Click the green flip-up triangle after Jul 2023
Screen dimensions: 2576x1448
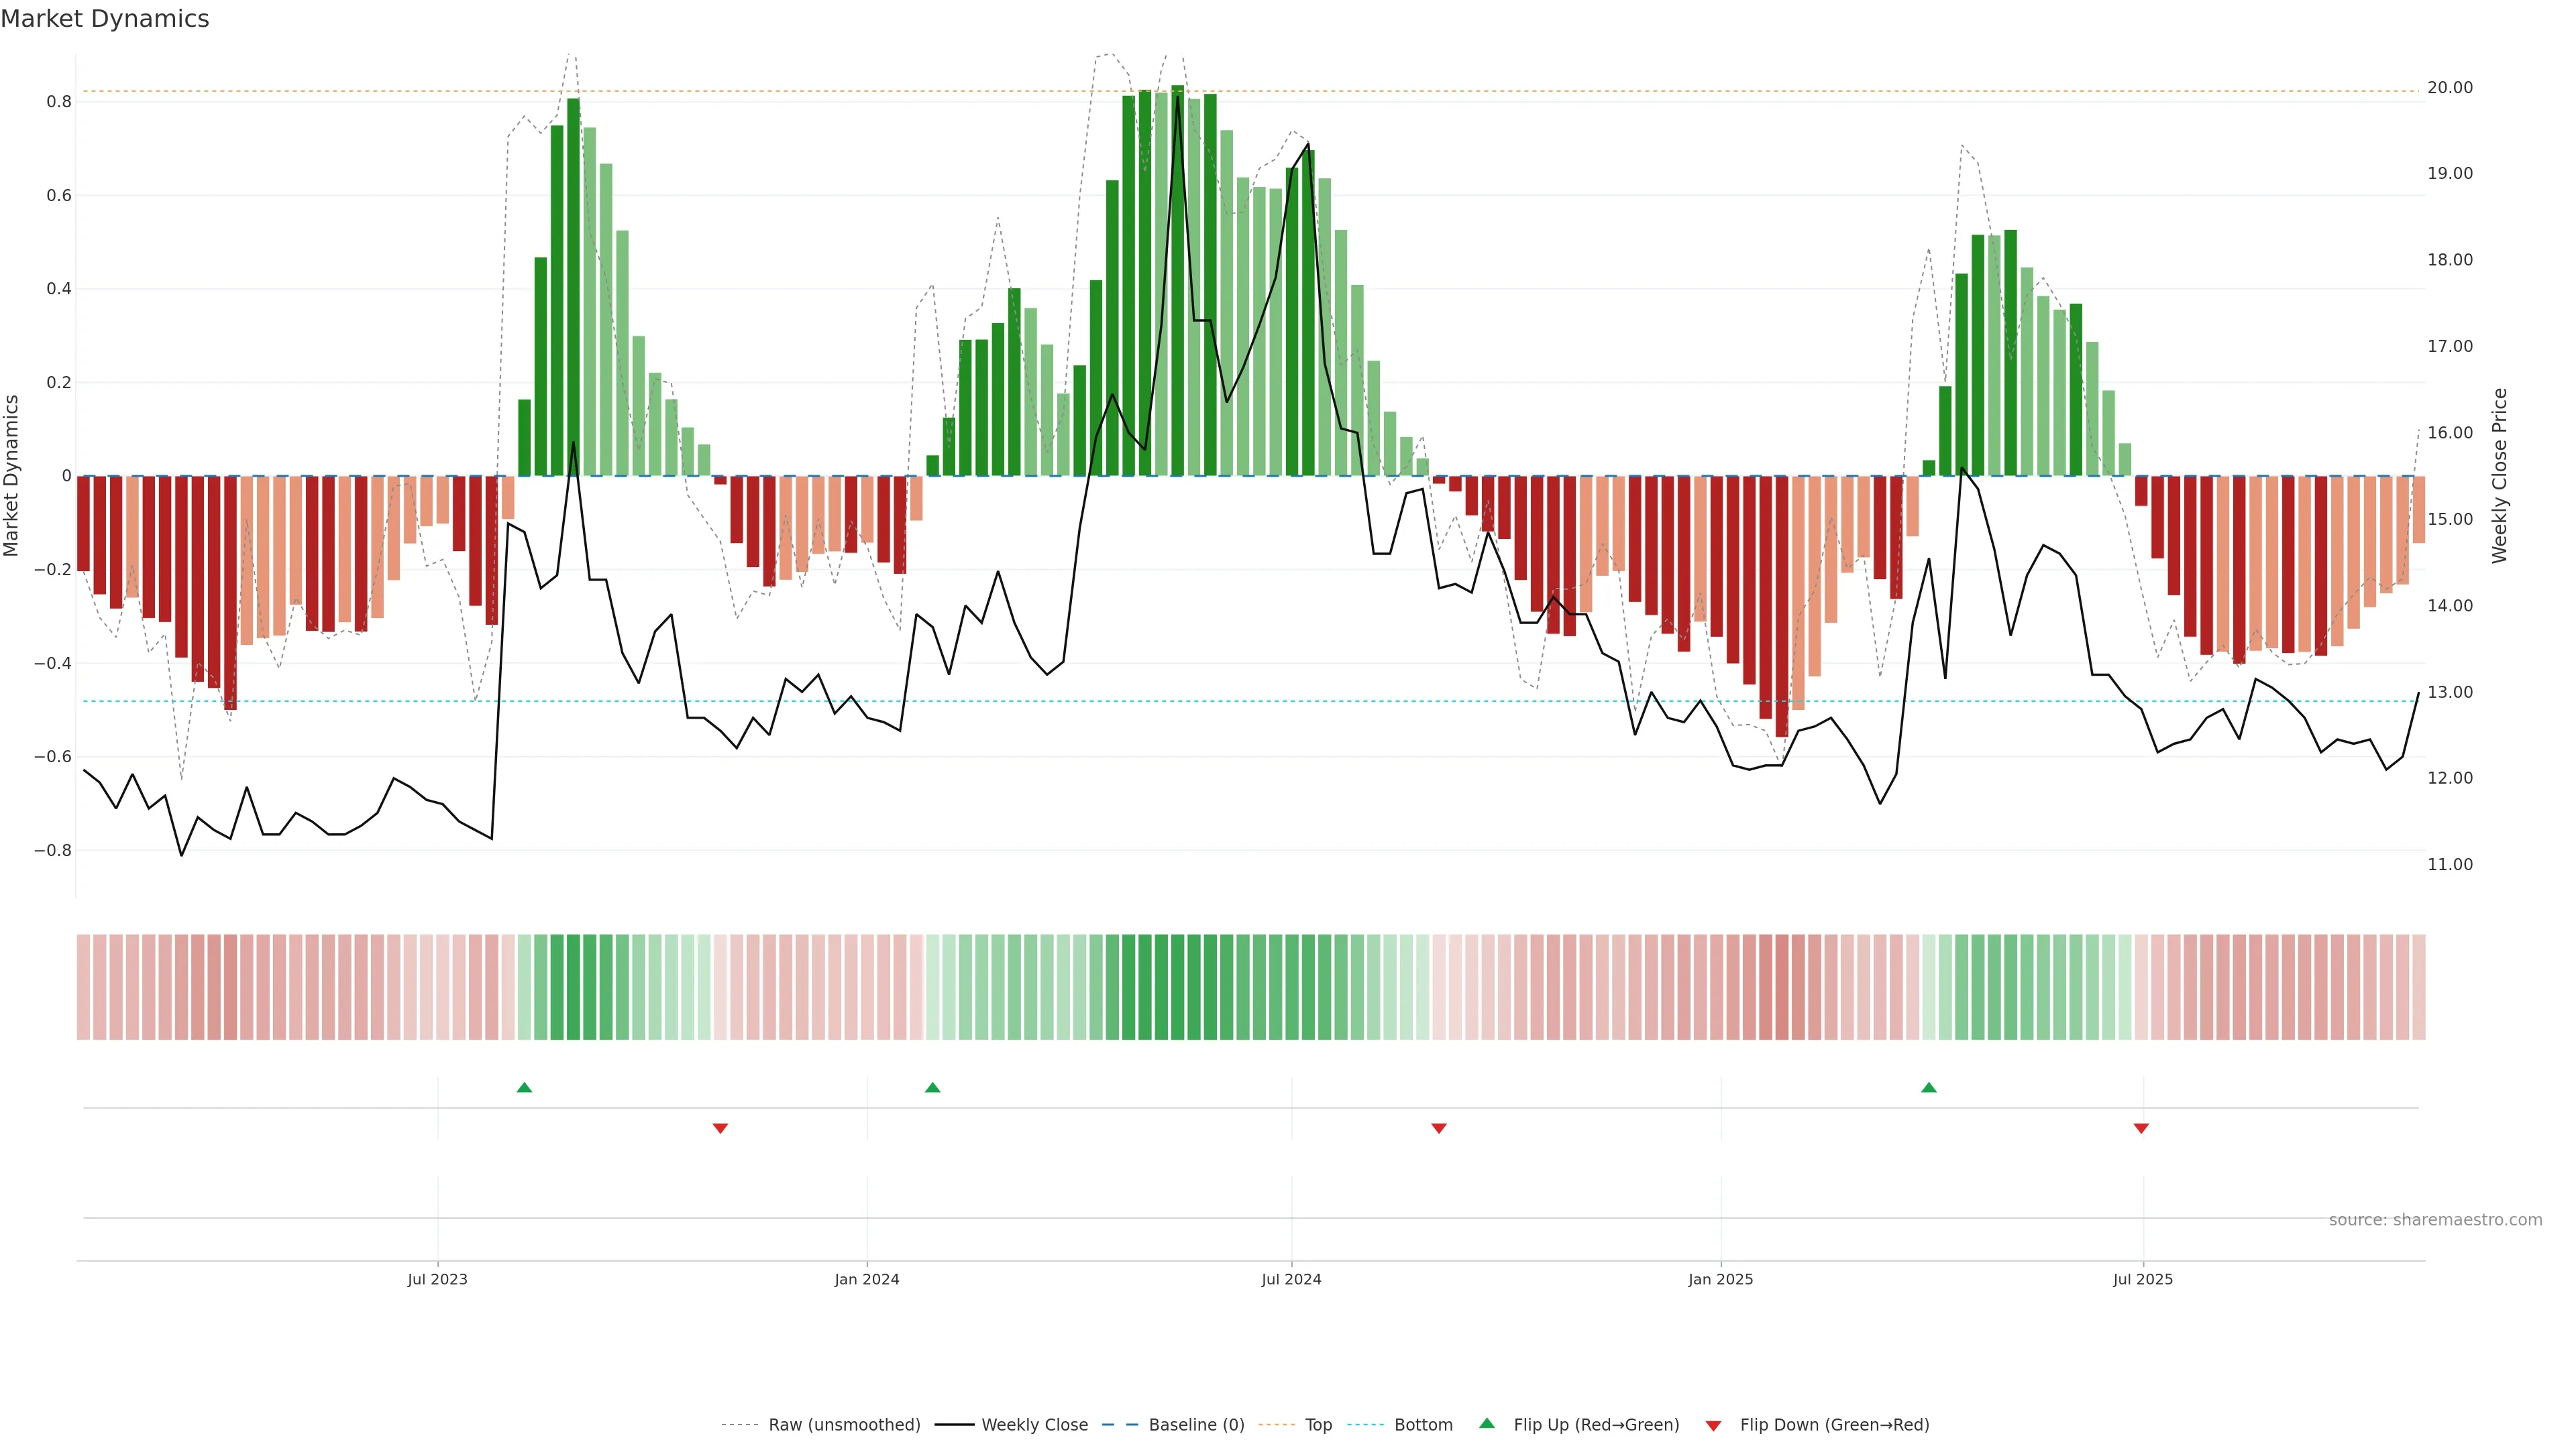(524, 1087)
